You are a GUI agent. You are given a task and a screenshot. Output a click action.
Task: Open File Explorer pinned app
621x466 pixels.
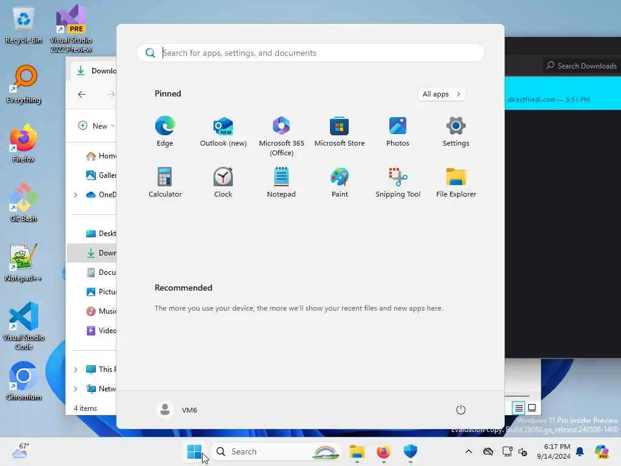coord(456,182)
